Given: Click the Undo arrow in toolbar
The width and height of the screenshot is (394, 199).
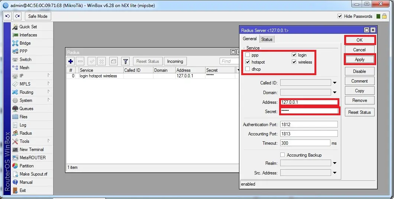Looking at the screenshot, I should pos(7,16).
